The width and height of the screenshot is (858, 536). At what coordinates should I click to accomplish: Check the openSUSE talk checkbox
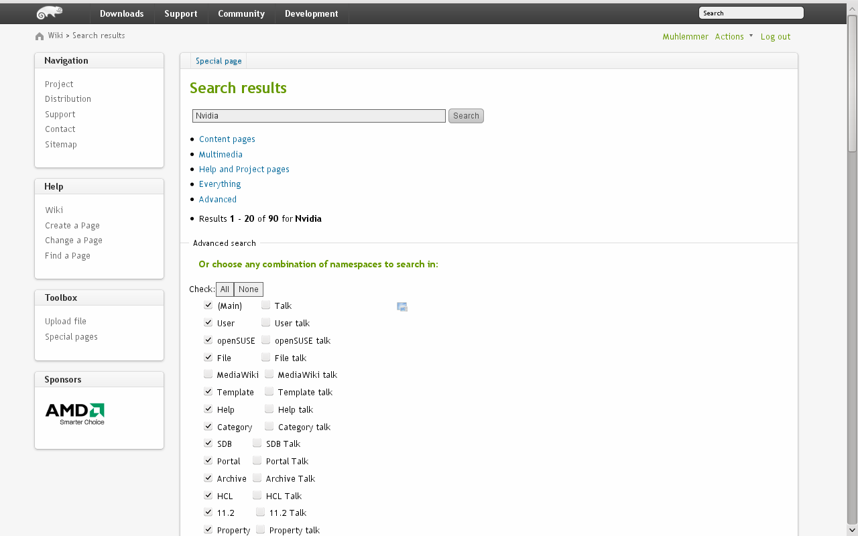266,340
